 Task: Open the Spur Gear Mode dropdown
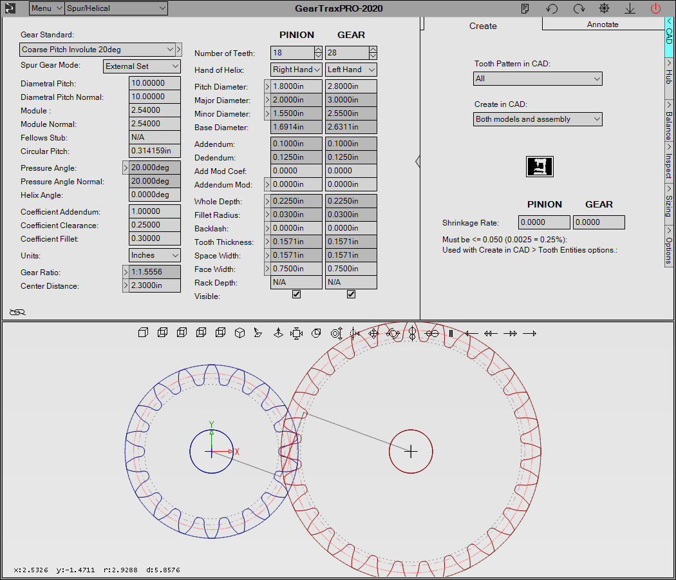[142, 66]
